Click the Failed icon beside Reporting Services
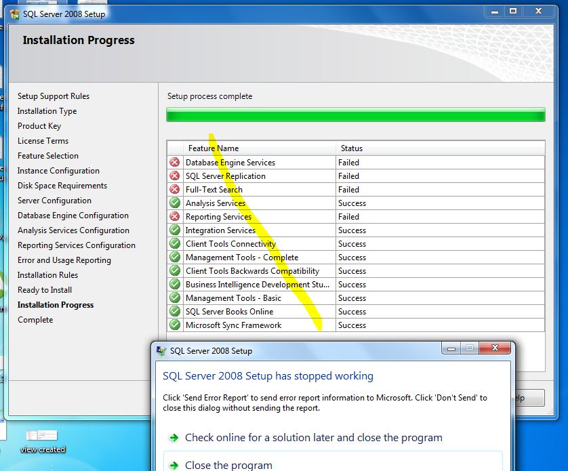The width and height of the screenshot is (568, 471). pos(175,217)
